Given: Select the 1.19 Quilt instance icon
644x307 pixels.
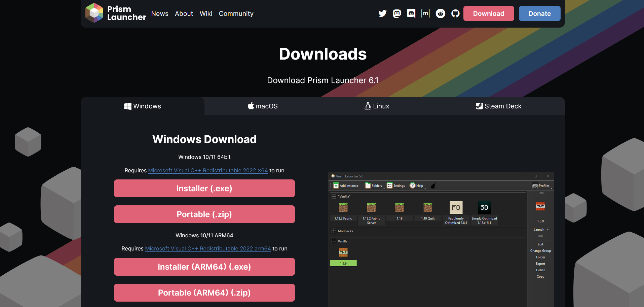Looking at the screenshot, I should coord(428,207).
